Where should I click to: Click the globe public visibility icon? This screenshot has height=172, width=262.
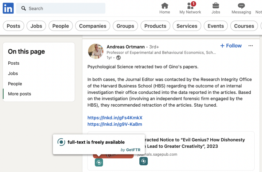(119, 58)
